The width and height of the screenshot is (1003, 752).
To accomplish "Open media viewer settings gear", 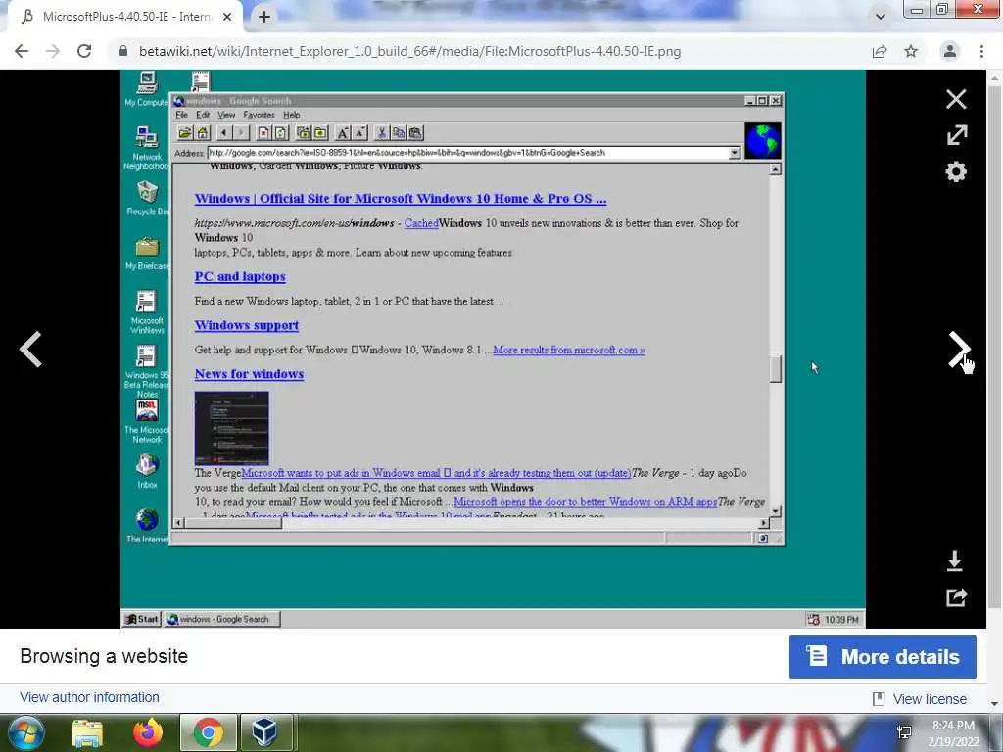I will point(956,171).
